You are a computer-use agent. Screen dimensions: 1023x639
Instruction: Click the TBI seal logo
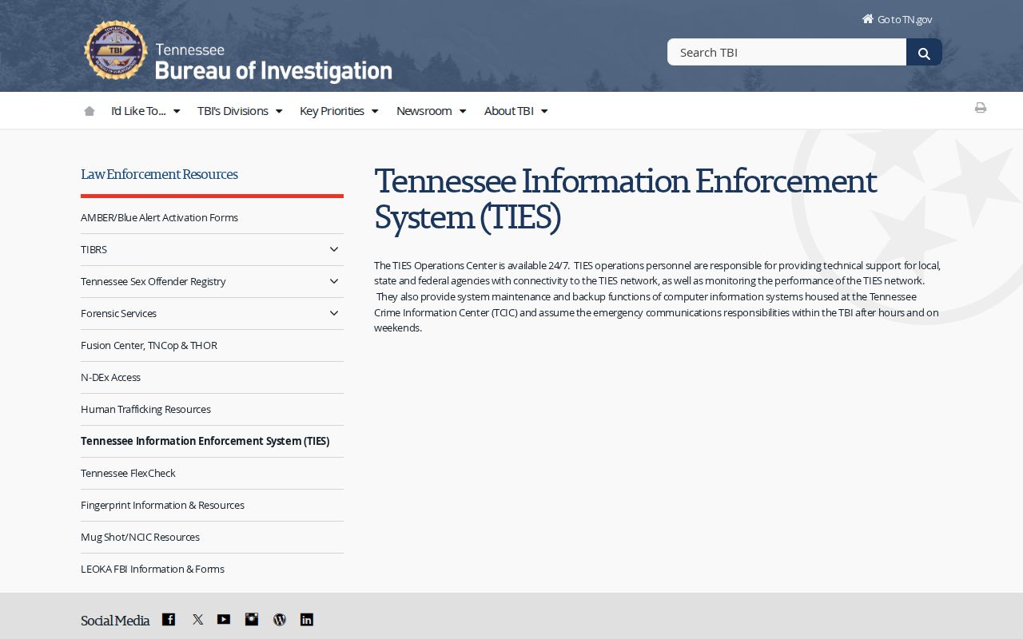point(116,50)
